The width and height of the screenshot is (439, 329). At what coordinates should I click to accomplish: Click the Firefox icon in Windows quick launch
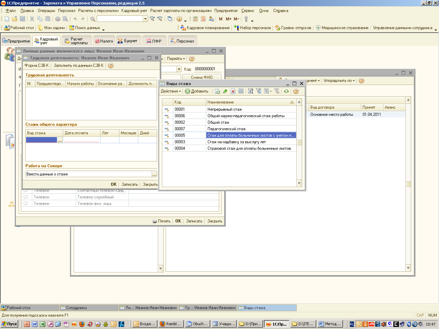[82, 324]
